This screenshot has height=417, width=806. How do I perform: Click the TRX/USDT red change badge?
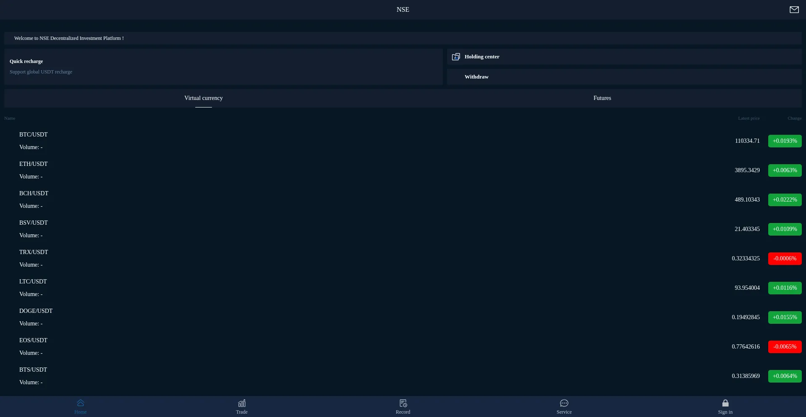coord(785,259)
